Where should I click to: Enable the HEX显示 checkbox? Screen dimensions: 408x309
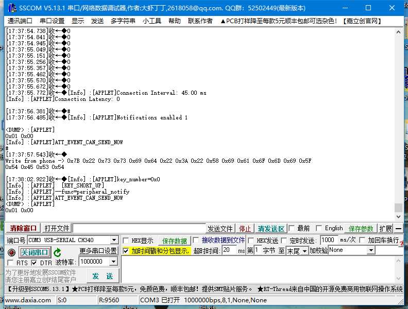126,241
